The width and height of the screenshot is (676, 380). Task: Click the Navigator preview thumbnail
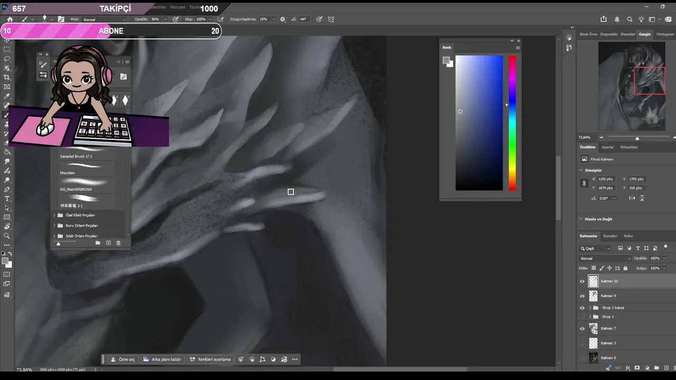632,87
